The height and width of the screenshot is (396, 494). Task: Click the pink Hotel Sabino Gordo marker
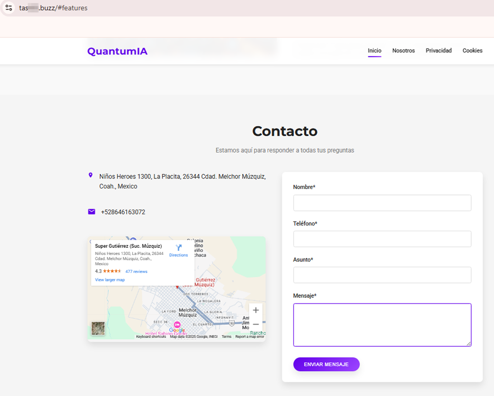(x=177, y=324)
